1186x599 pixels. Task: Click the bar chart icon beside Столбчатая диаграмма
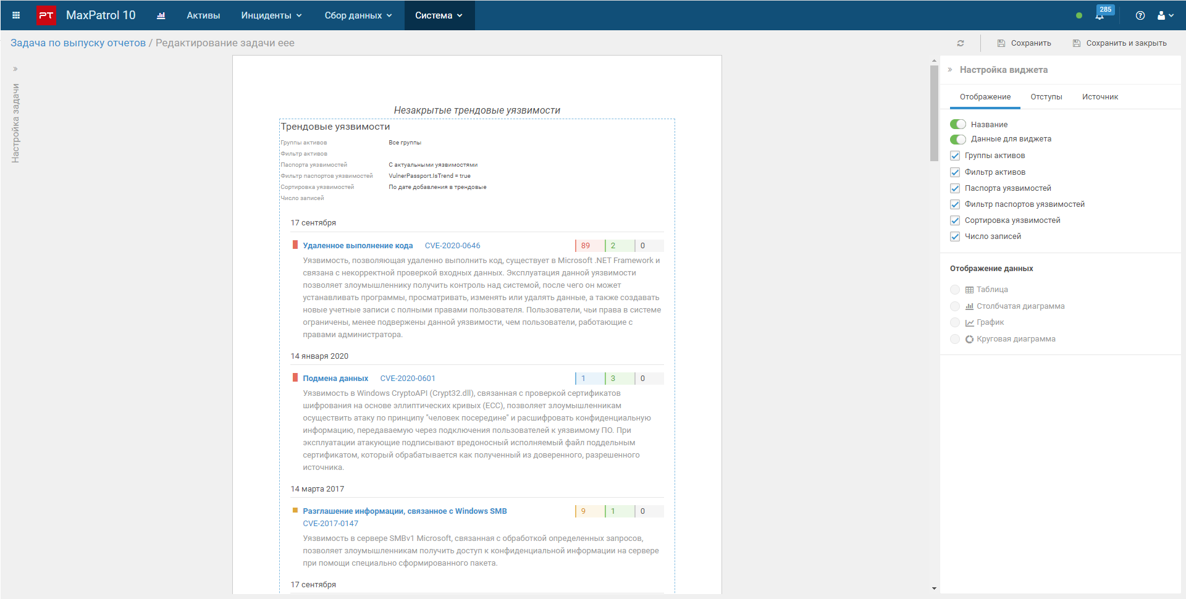(969, 306)
